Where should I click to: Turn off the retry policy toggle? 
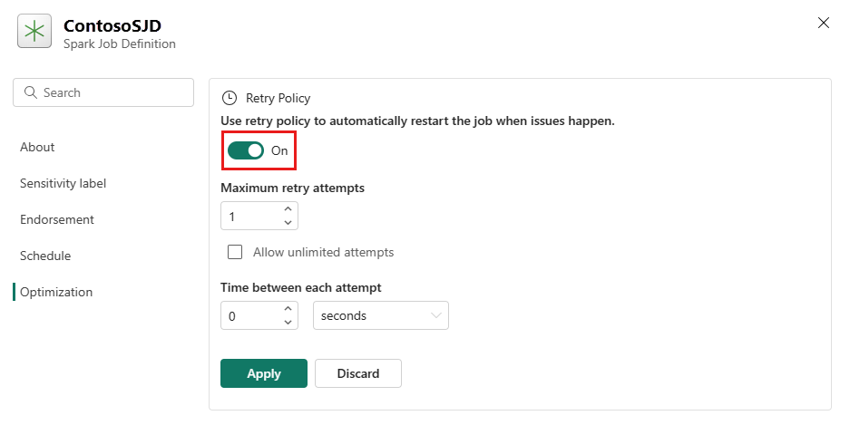pyautogui.click(x=246, y=150)
